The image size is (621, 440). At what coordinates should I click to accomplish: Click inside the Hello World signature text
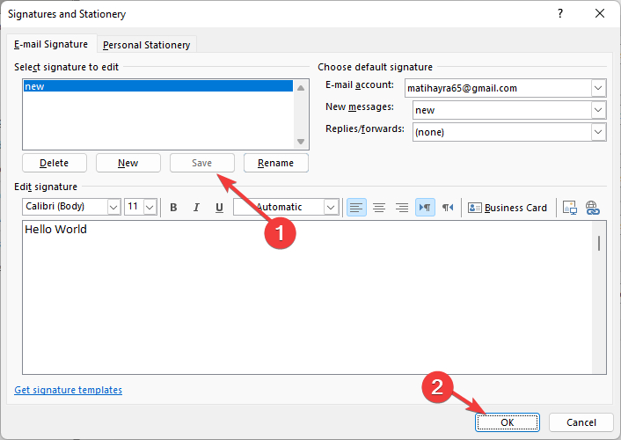(x=55, y=229)
